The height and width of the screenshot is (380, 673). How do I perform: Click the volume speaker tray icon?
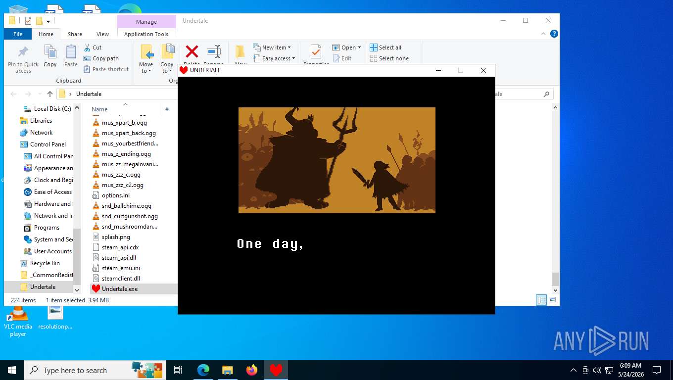597,370
